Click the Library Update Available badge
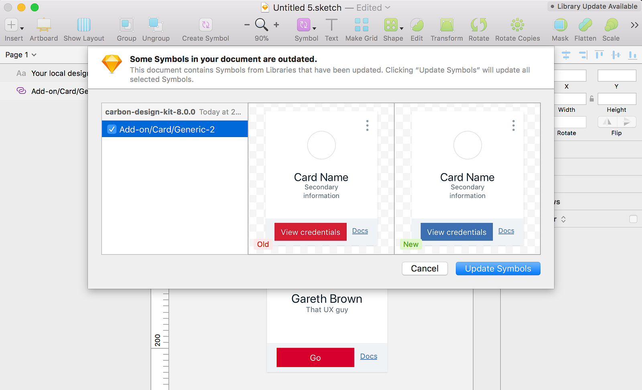This screenshot has height=390, width=642. pyautogui.click(x=594, y=6)
